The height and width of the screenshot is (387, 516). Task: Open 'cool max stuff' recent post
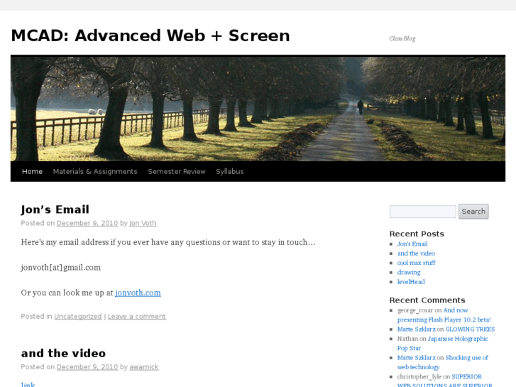tap(417, 263)
